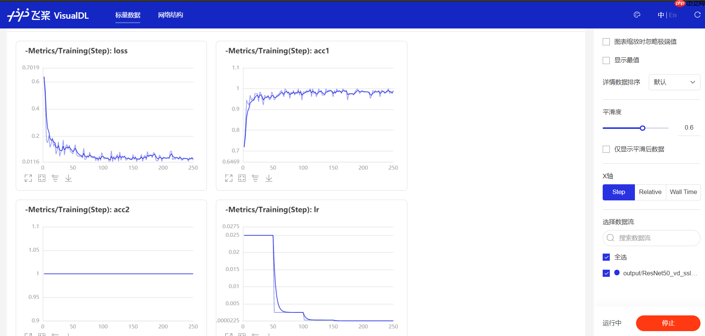Maximize the loss chart with fullscreen icon

tap(28, 178)
